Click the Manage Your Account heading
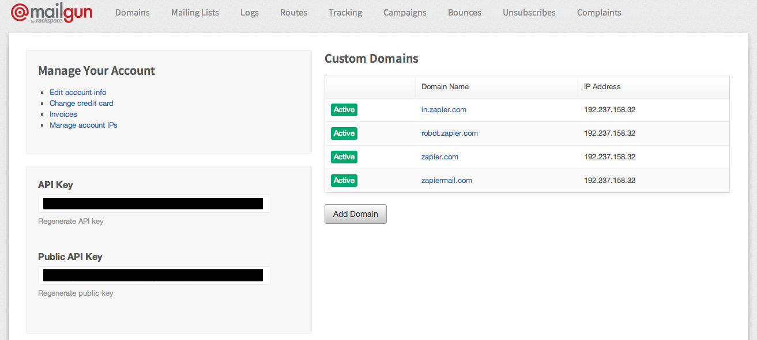This screenshot has width=757, height=340. (97, 71)
